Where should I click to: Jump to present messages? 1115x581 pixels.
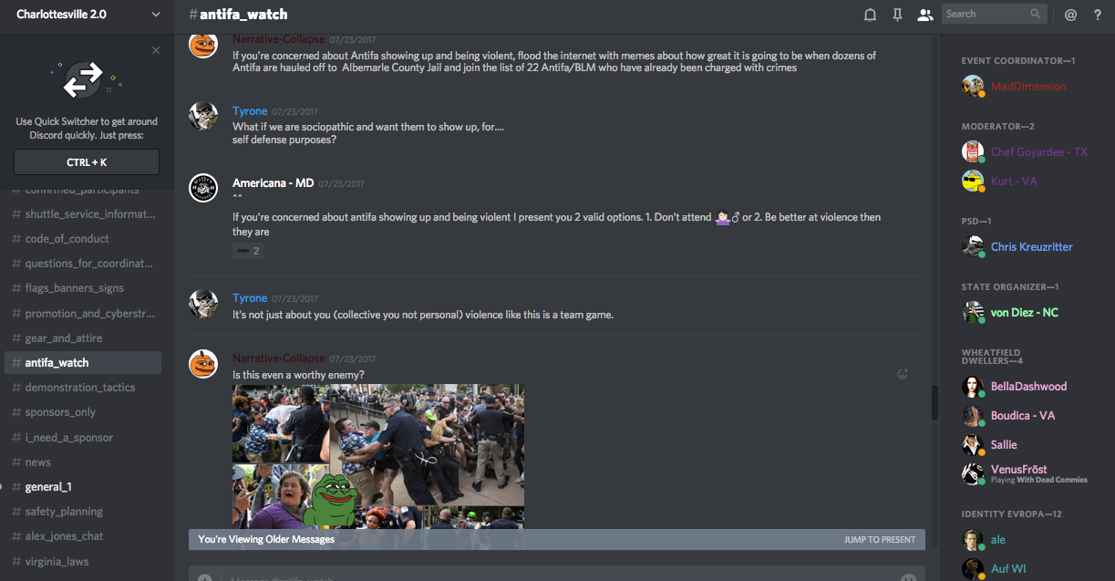pos(879,539)
